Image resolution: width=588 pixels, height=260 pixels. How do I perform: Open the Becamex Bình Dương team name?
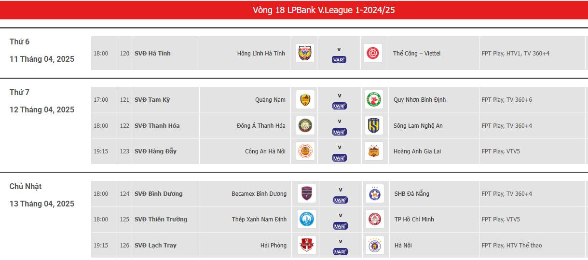click(259, 194)
